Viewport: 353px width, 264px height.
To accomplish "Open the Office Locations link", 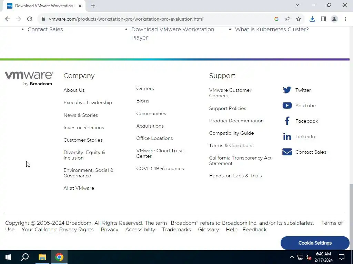I will tap(154, 138).
